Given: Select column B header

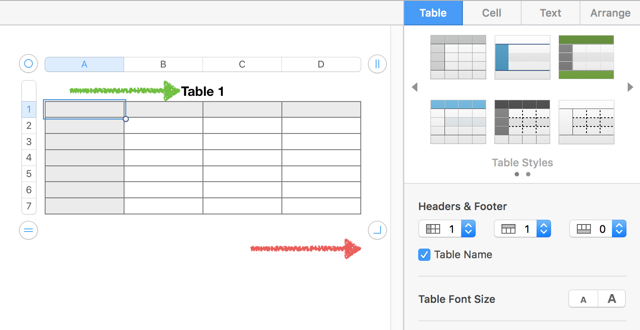Looking at the screenshot, I should coord(163,64).
